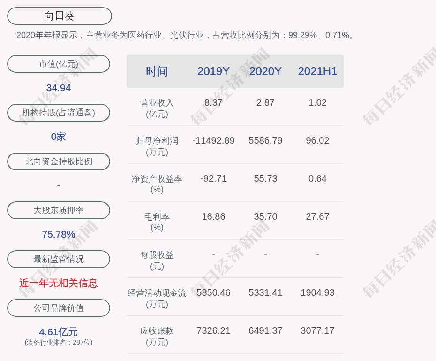Click the 2021H1 column header
Viewport: 436px width, 361px height.
click(317, 71)
